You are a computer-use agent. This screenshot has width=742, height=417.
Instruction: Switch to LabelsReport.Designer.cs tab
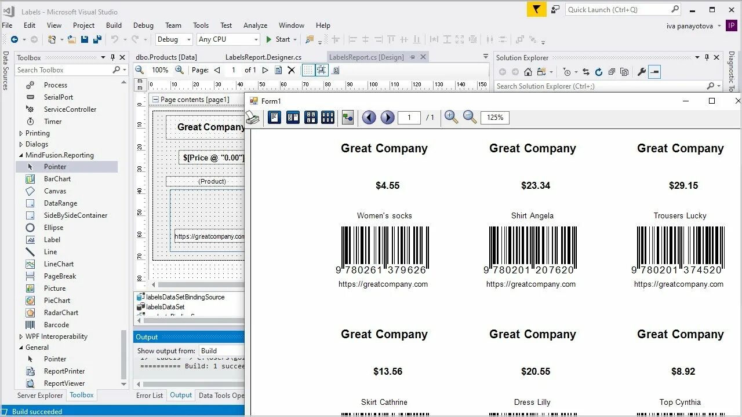pos(263,57)
